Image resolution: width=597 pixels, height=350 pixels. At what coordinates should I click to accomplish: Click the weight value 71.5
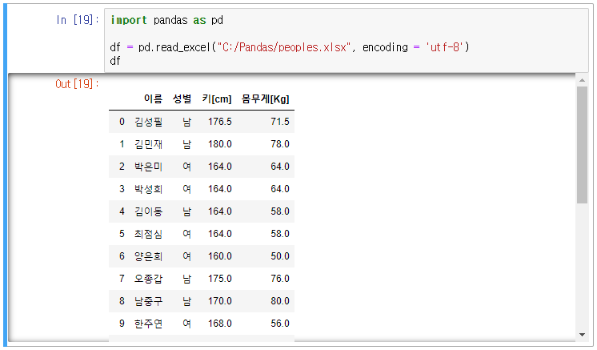point(280,122)
